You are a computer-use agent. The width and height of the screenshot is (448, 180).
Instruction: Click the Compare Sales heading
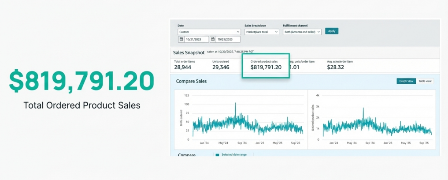pos(191,81)
